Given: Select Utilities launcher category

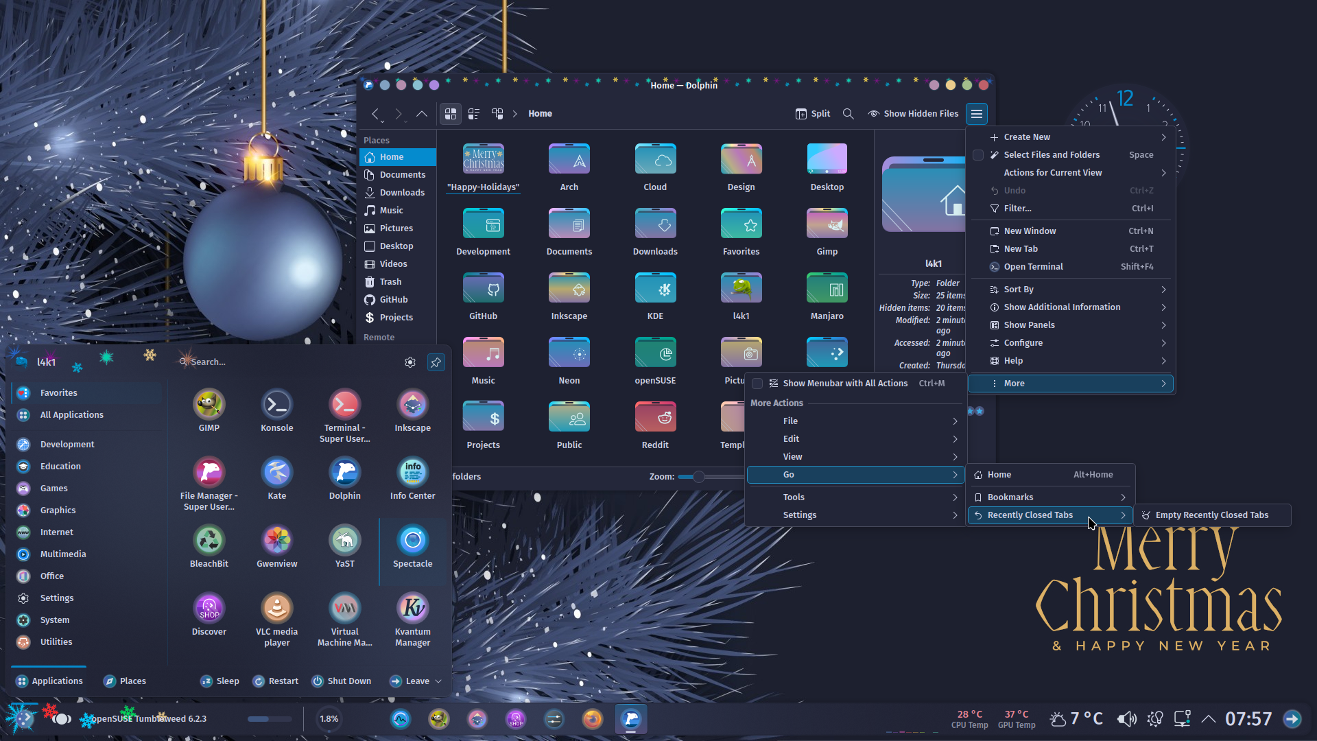Looking at the screenshot, I should (x=88, y=642).
